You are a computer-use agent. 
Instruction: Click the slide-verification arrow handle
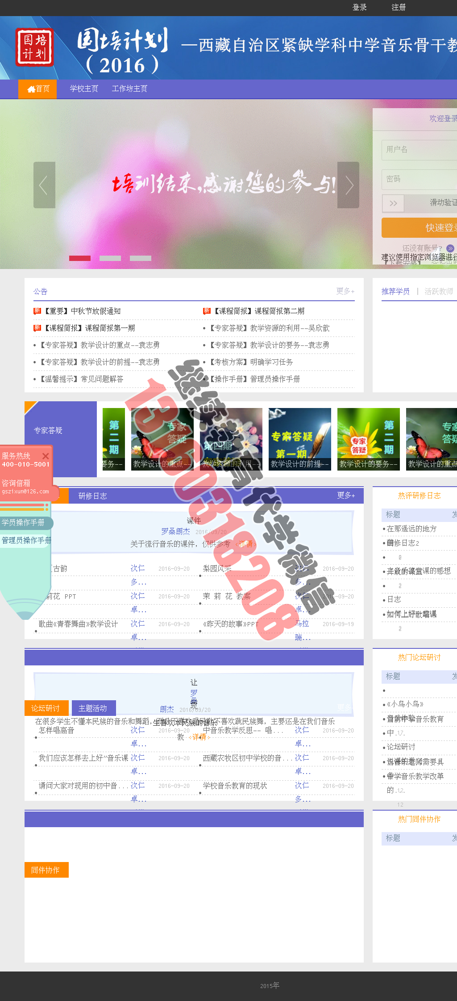click(393, 203)
